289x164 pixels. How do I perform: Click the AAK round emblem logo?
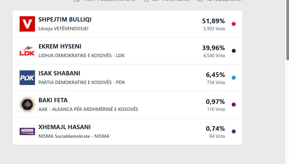[x=27, y=105]
